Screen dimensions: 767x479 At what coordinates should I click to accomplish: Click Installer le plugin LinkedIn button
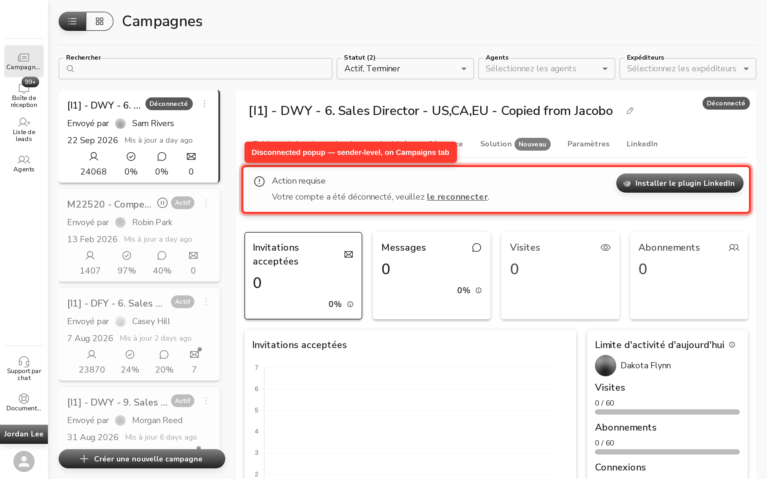(x=680, y=183)
